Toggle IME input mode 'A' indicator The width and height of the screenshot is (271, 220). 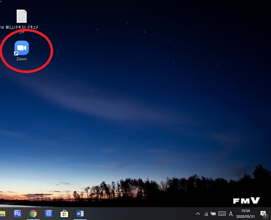click(x=231, y=214)
